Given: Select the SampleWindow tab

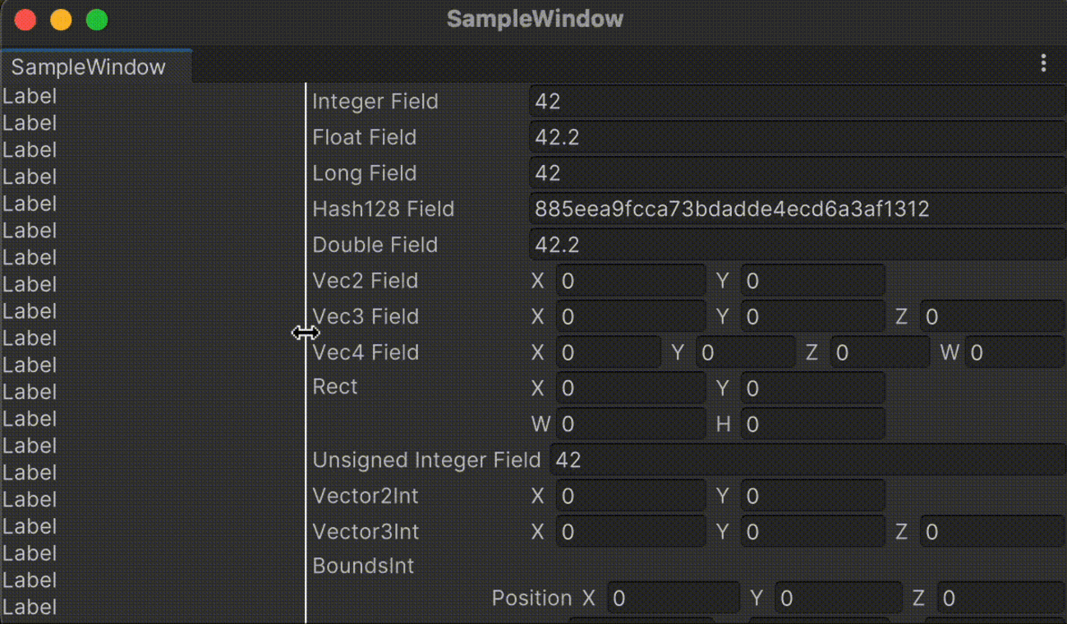Looking at the screenshot, I should (89, 67).
